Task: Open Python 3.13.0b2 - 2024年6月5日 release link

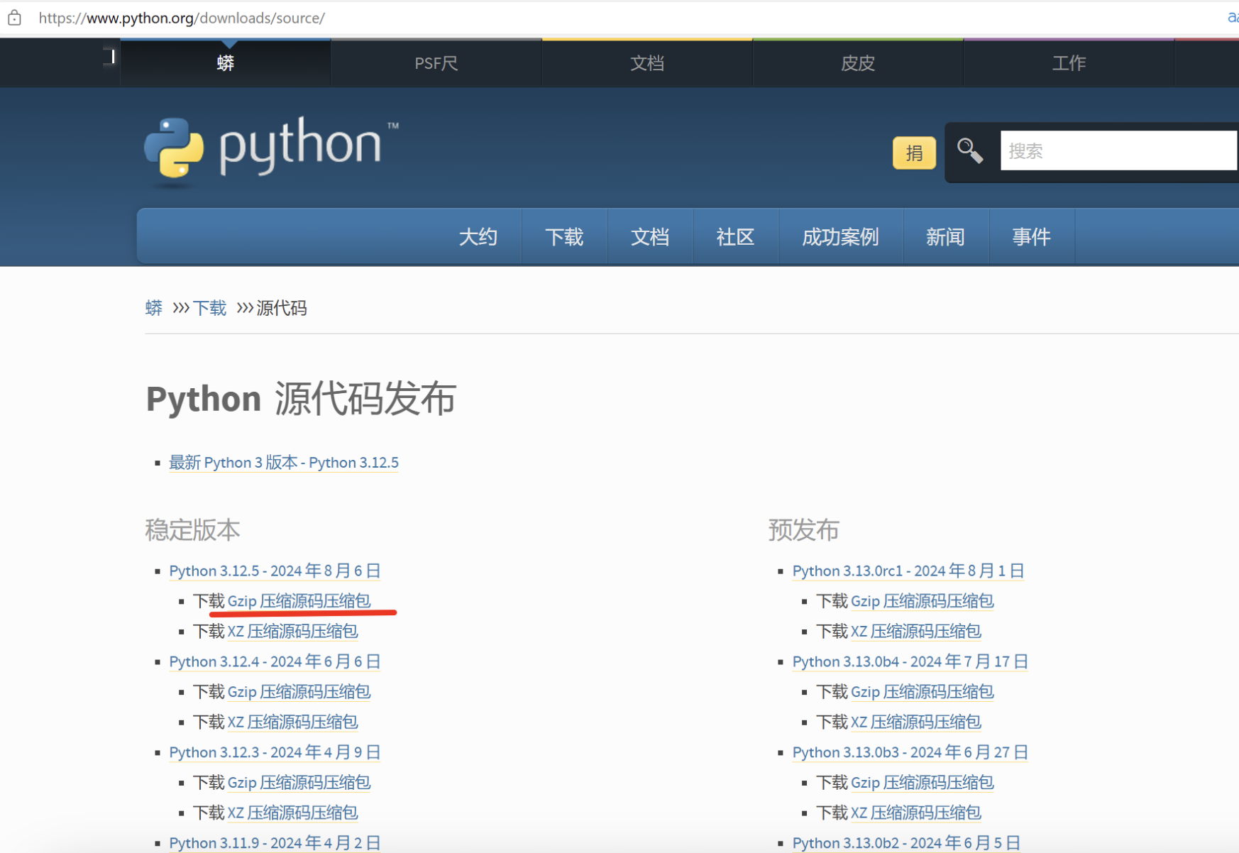Action: tap(906, 842)
